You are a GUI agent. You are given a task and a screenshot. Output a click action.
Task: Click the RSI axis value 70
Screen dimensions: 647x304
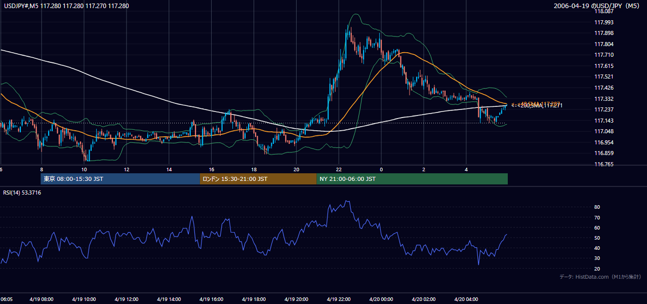point(597,217)
